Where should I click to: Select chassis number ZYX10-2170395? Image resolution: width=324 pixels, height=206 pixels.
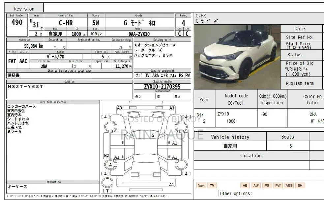click(162, 87)
